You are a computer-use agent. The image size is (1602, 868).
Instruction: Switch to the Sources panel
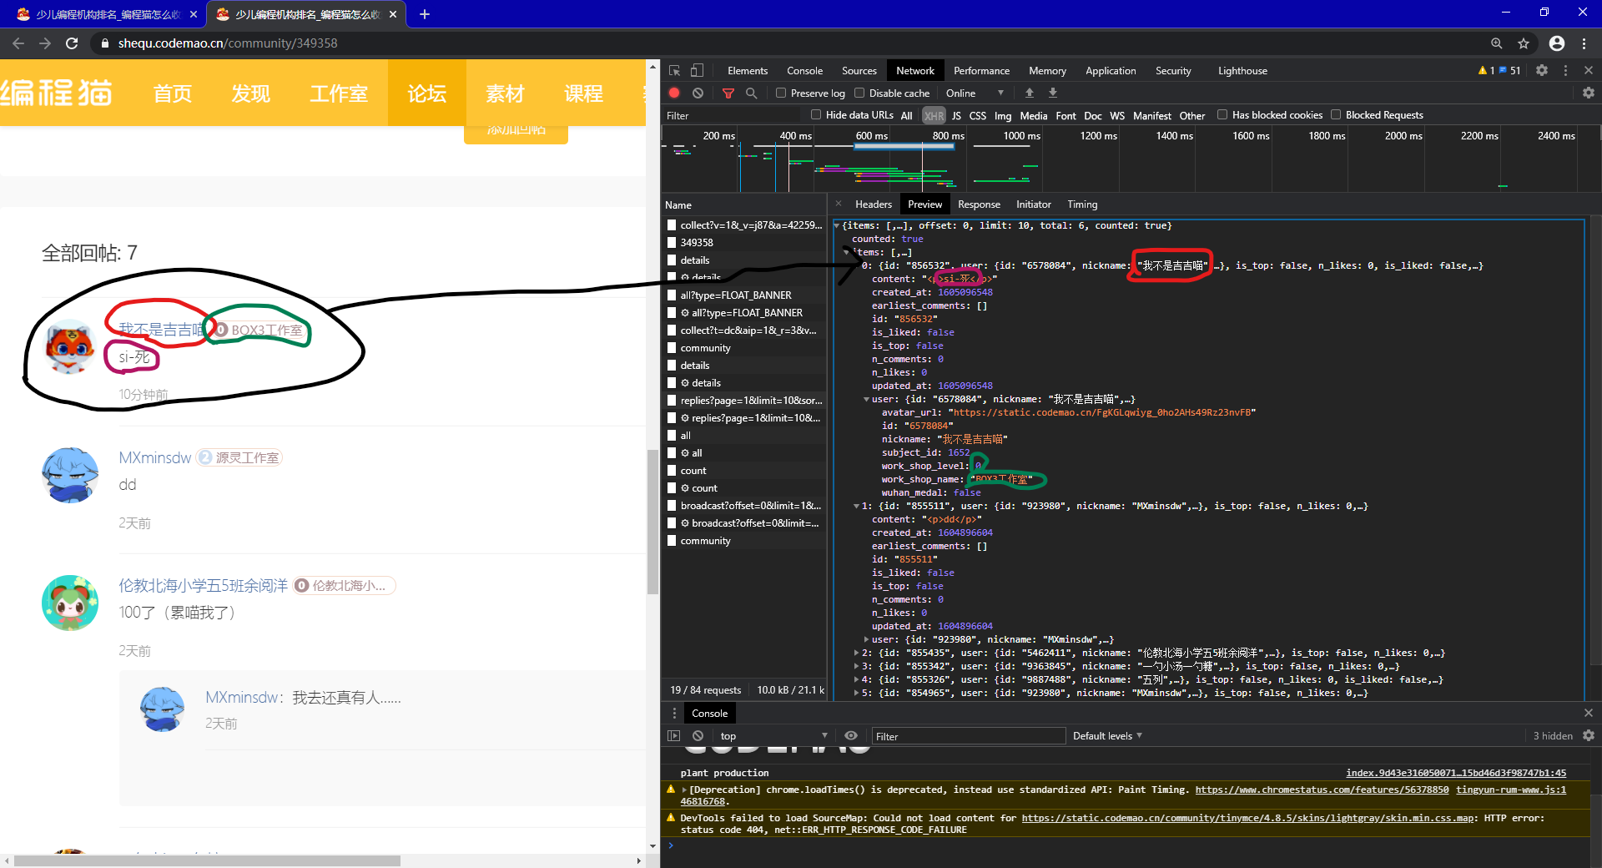pyautogui.click(x=859, y=71)
